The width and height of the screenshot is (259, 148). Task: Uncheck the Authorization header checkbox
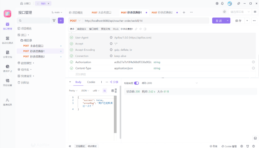tap(71, 62)
